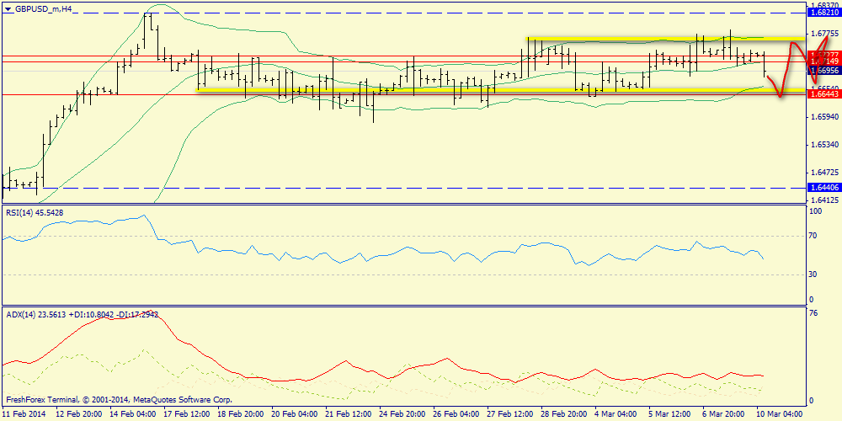Click the RSI scale value 30
Screen dimensions: 842x421
[x=813, y=274]
